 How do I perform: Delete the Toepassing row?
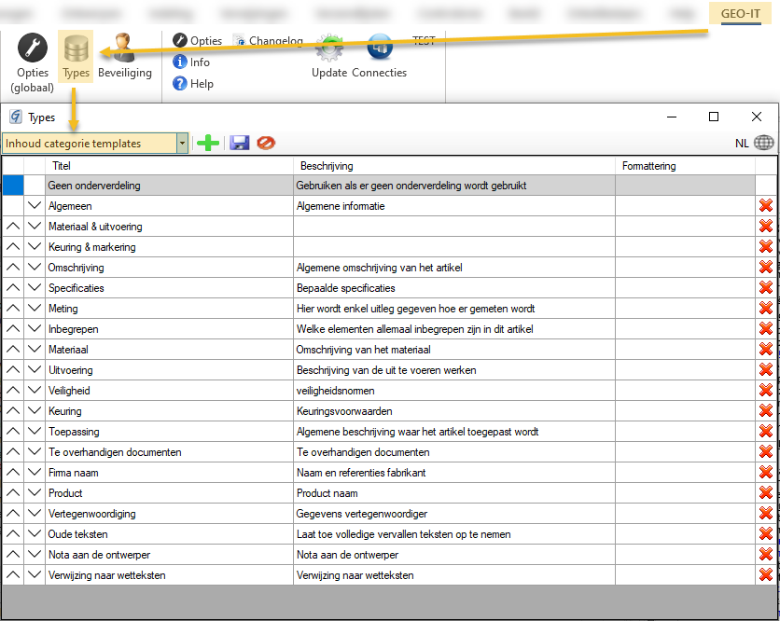coord(766,432)
